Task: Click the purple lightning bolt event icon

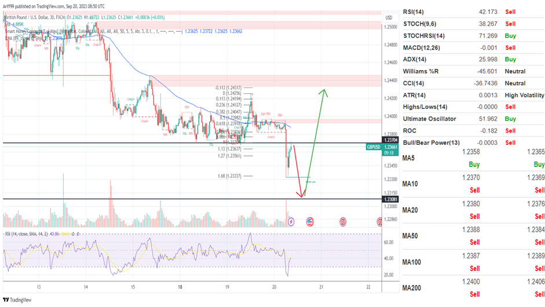Action: click(x=291, y=221)
